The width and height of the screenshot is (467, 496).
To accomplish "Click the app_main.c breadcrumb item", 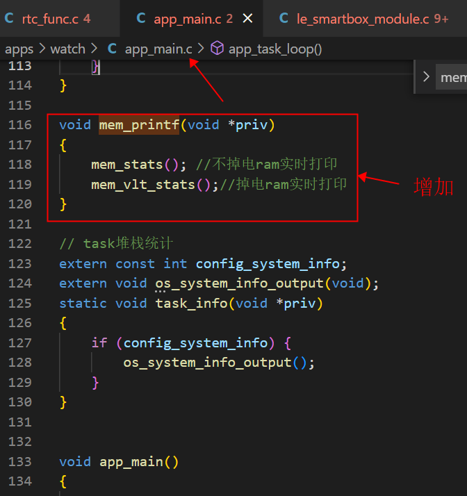I will pos(158,49).
